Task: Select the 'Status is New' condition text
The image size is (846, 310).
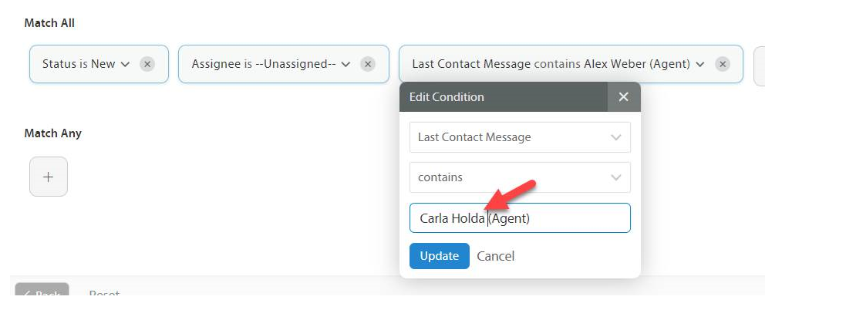Action: click(79, 64)
